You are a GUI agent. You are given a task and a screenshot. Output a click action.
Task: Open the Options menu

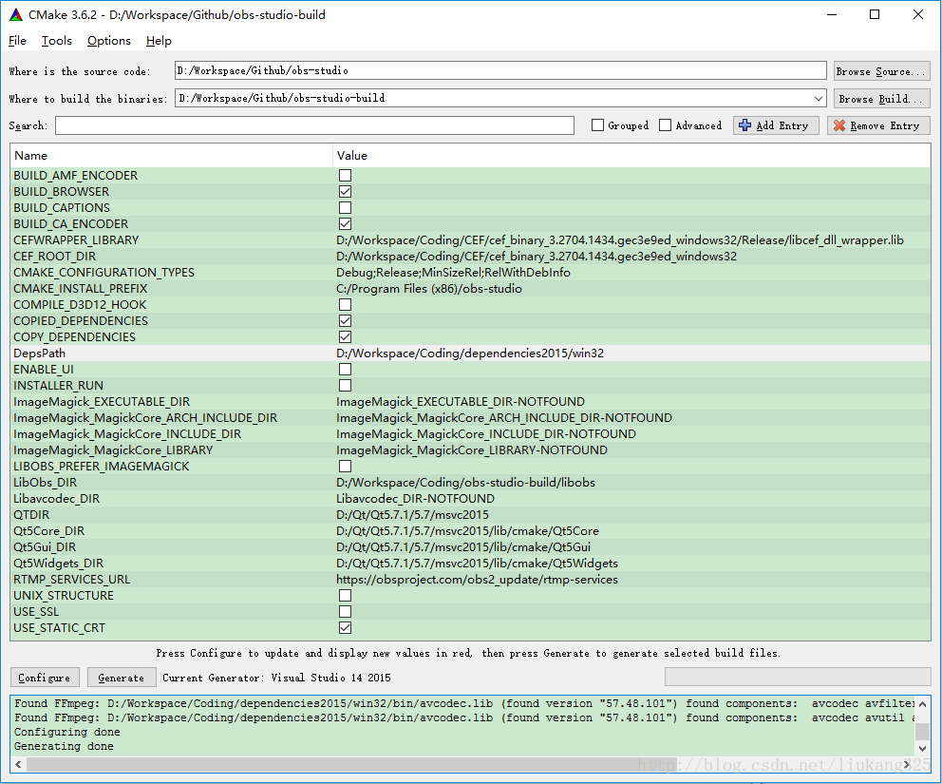(109, 40)
